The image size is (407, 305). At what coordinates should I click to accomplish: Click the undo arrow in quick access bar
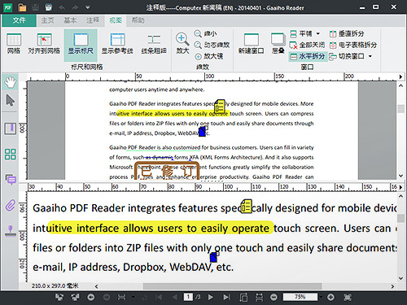[62, 7]
